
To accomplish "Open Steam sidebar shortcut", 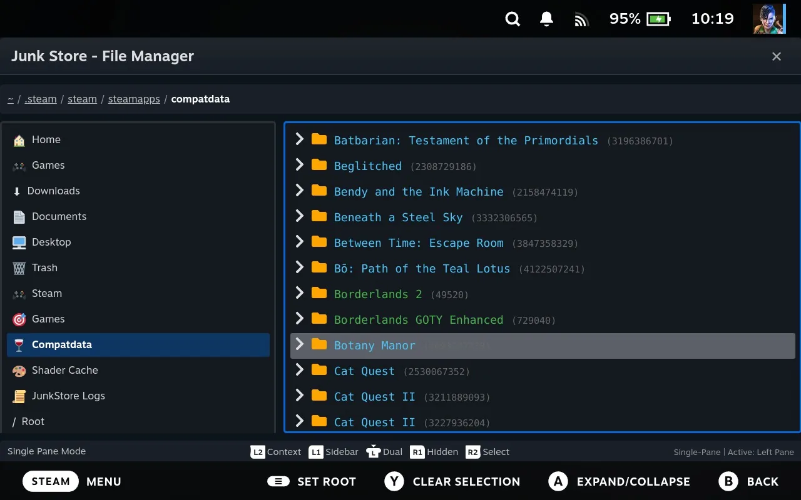I will [138, 294].
